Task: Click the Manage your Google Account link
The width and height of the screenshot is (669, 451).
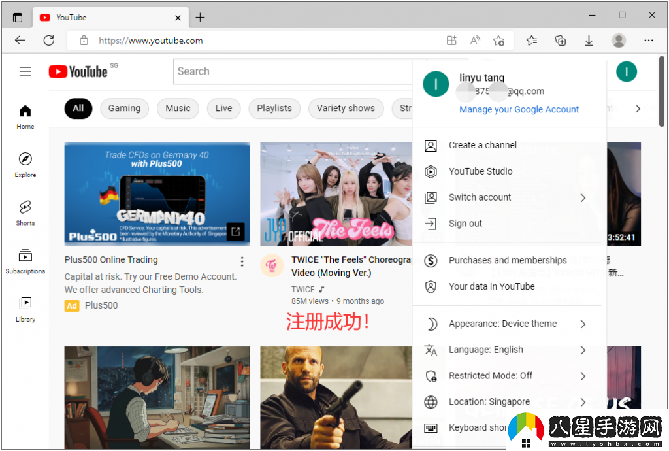Action: [x=519, y=109]
